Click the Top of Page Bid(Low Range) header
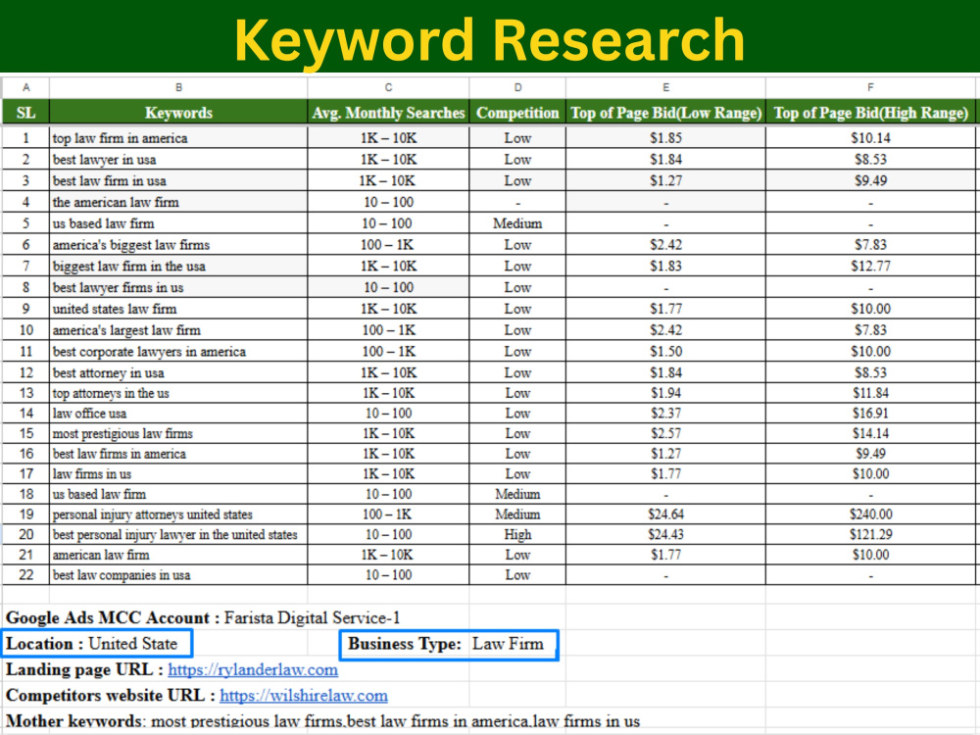 coord(665,113)
